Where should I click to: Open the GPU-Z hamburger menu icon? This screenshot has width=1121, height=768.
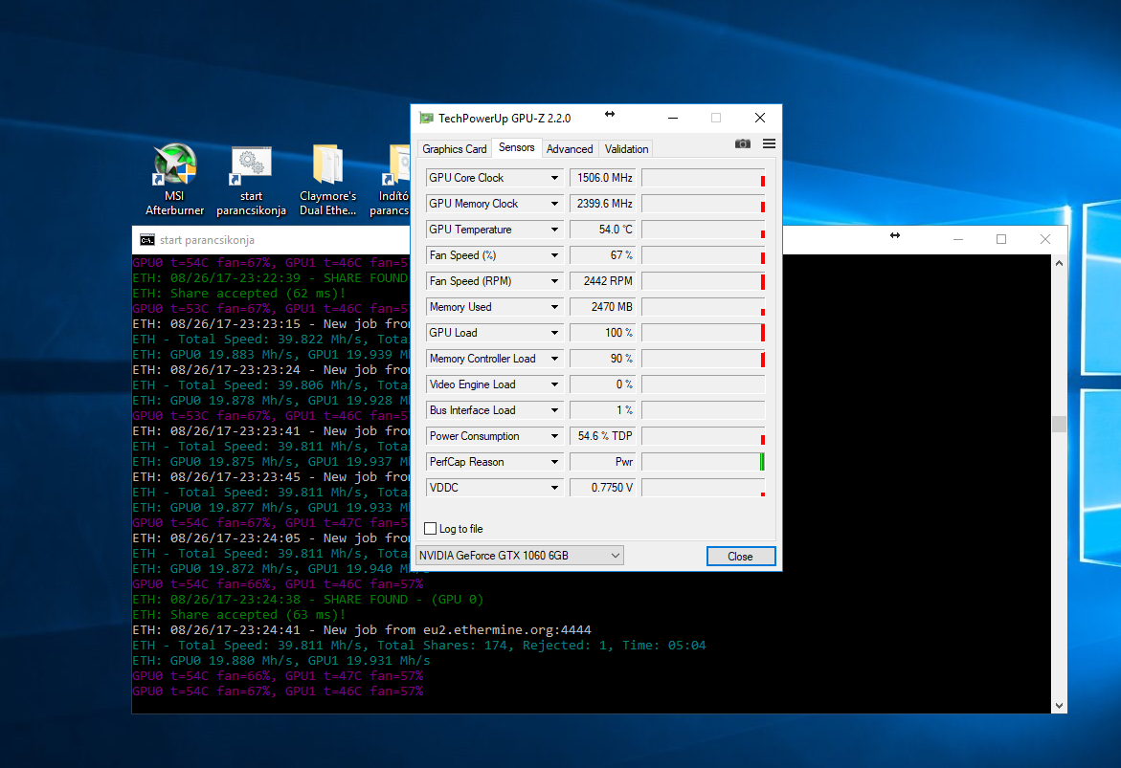pyautogui.click(x=769, y=144)
